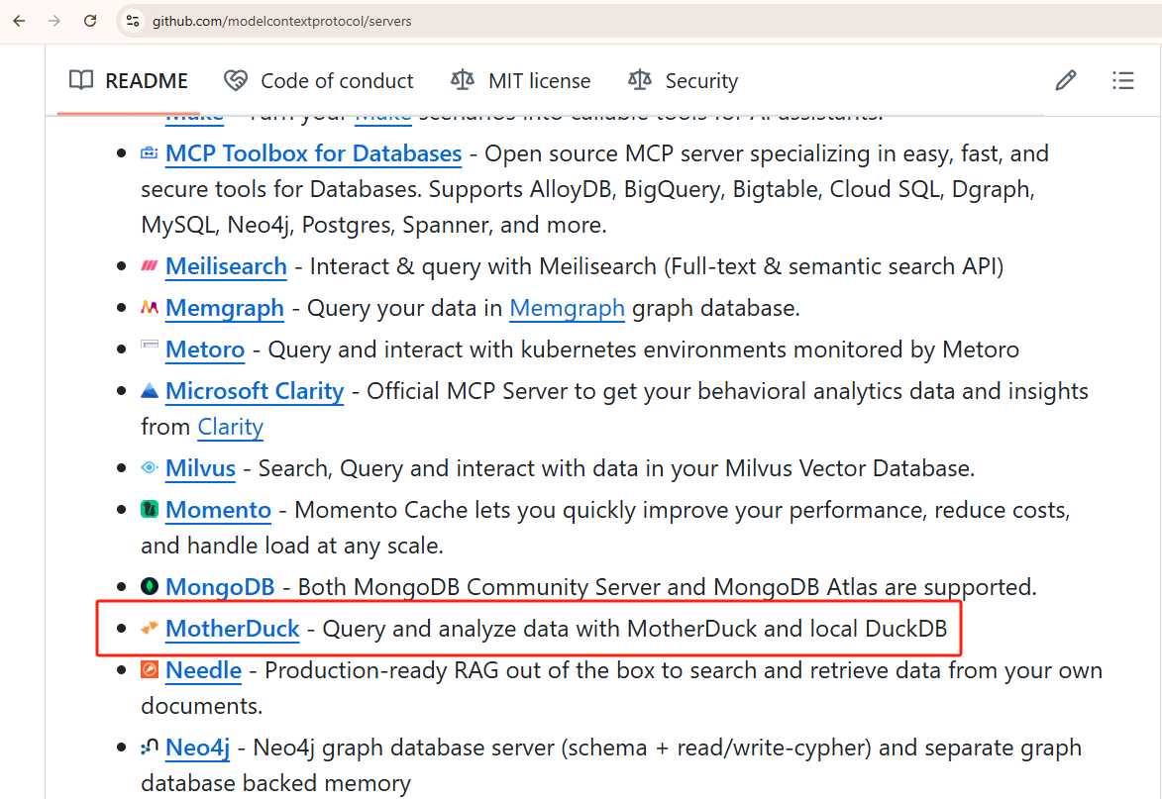Image resolution: width=1162 pixels, height=799 pixels.
Task: Open the MCP Toolbox for Databases link
Action: pos(313,153)
